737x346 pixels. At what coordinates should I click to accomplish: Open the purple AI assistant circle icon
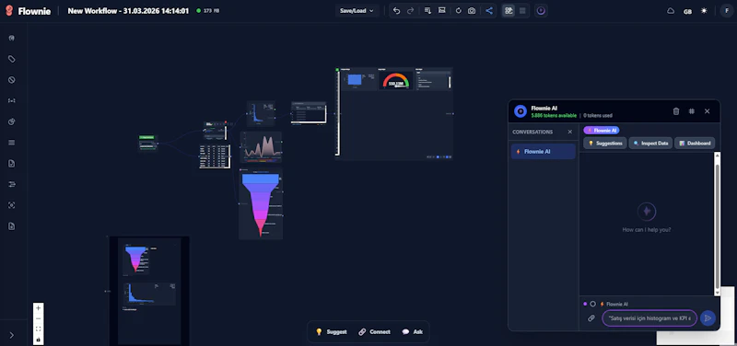(541, 11)
